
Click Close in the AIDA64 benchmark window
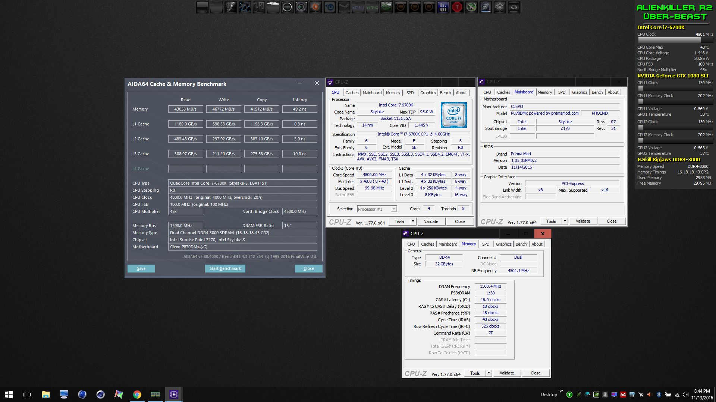pos(309,268)
